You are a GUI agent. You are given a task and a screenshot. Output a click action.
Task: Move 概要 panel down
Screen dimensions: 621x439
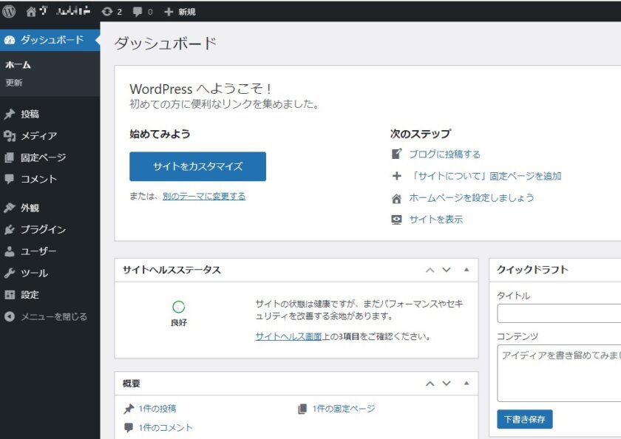coord(447,384)
